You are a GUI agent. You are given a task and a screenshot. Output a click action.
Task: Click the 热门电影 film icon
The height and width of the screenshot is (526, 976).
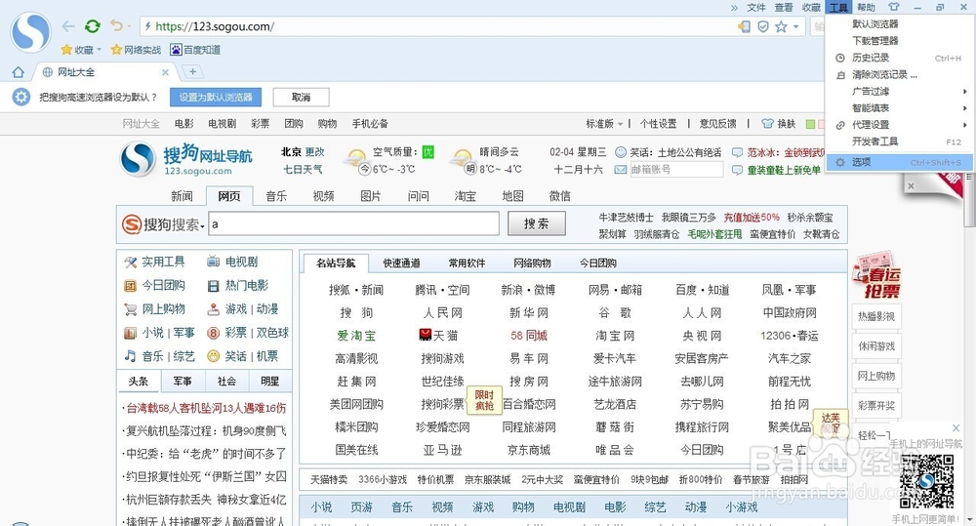click(214, 286)
